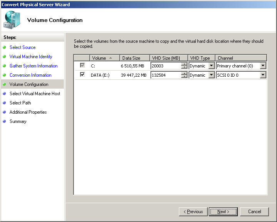Go to the Select Source step
The width and height of the screenshot is (277, 222).
point(23,47)
